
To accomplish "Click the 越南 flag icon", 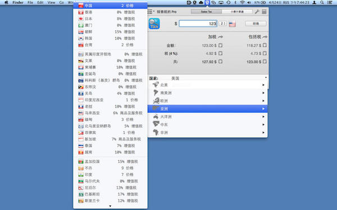I will [x=81, y=152].
